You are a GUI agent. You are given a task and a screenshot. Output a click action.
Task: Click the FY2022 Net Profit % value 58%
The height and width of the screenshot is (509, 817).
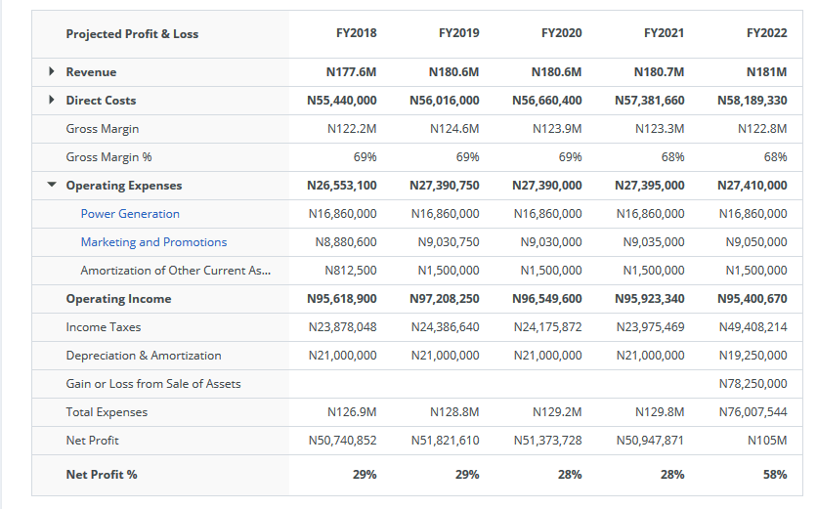pyautogui.click(x=774, y=475)
